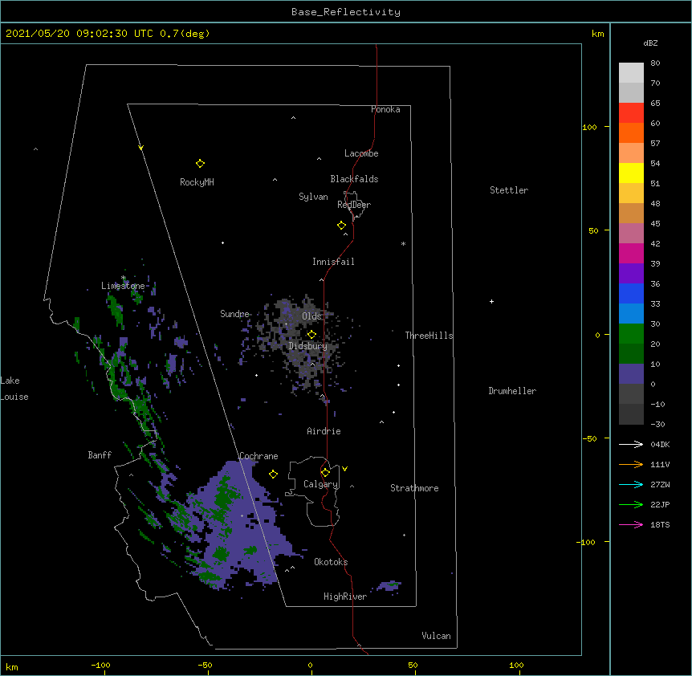Click the Blackfalds label

coord(354,179)
